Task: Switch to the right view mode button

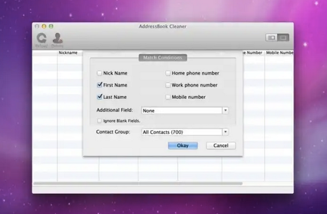Action: pos(283,38)
